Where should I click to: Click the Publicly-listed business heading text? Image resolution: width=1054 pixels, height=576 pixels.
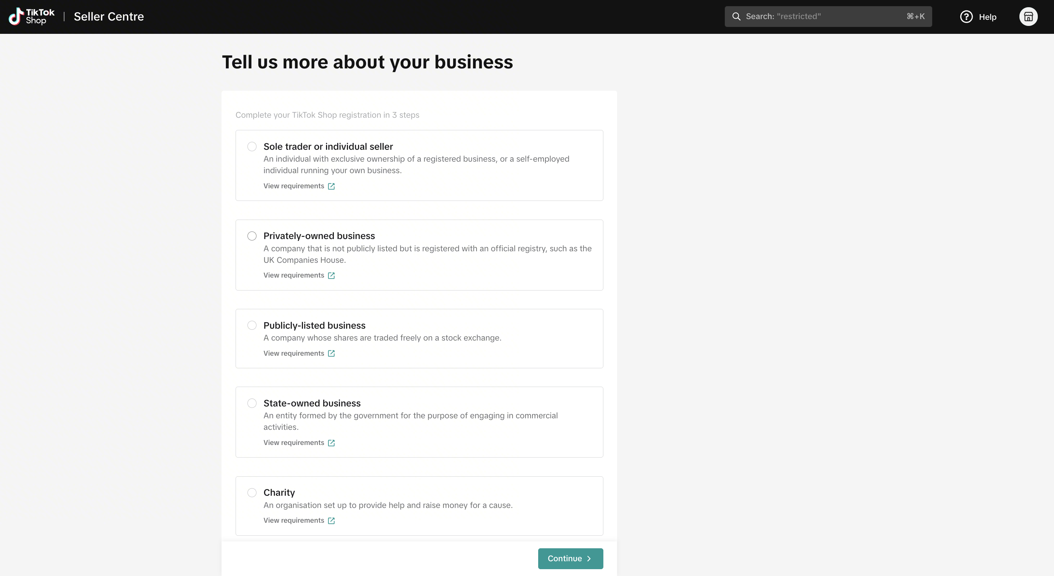point(314,325)
